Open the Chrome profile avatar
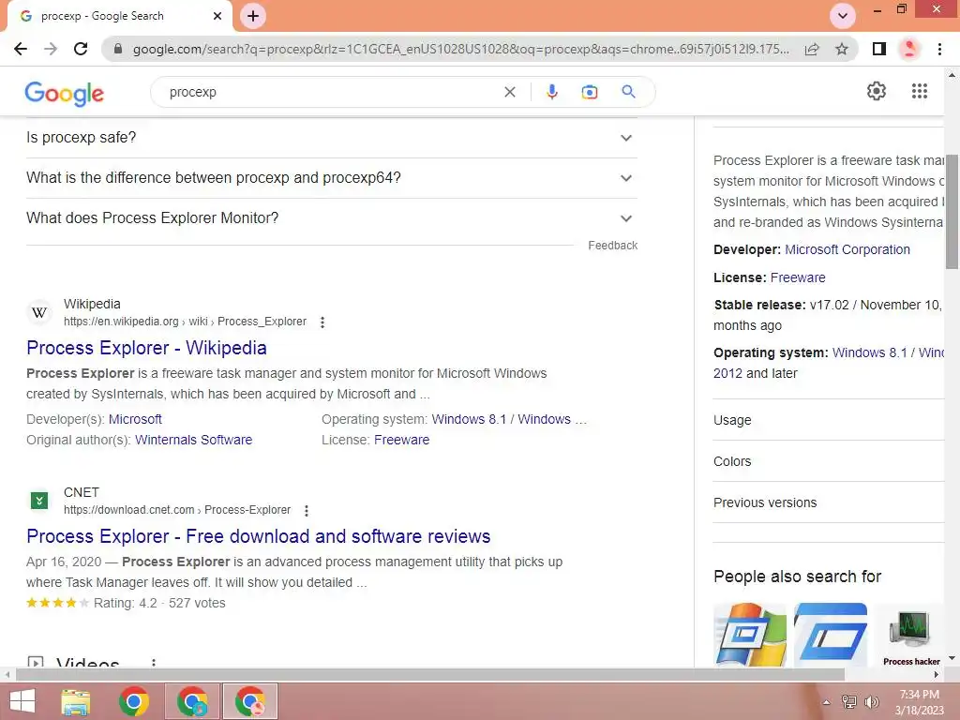The height and width of the screenshot is (720, 960). pos(909,49)
